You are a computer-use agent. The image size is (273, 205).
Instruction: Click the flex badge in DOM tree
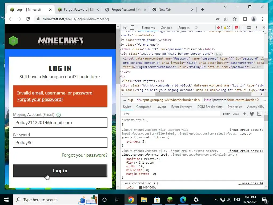coord(218,54)
